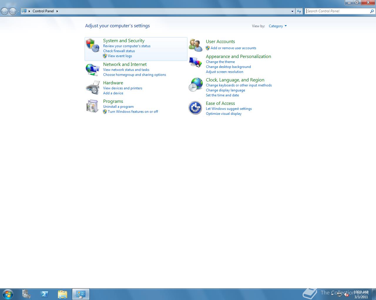The image size is (376, 300).
Task: Click Add or remove user accounts
Action: pyautogui.click(x=233, y=48)
